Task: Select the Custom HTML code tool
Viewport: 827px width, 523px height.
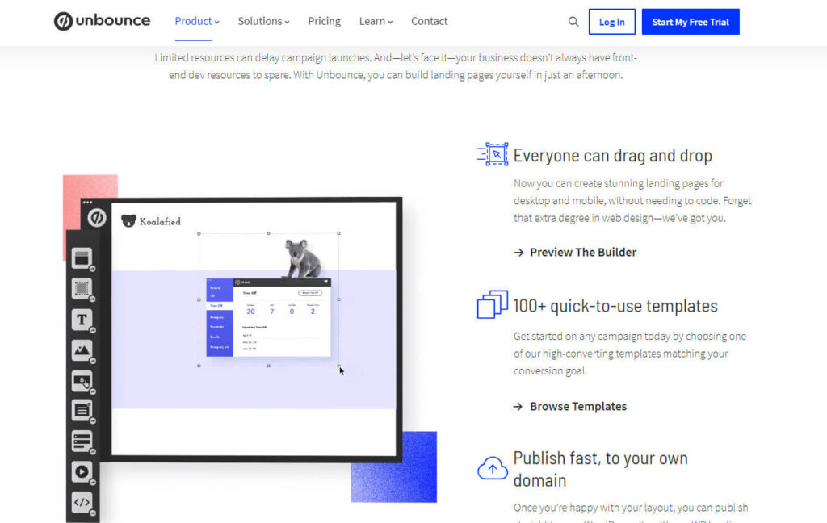Action: coord(82,502)
